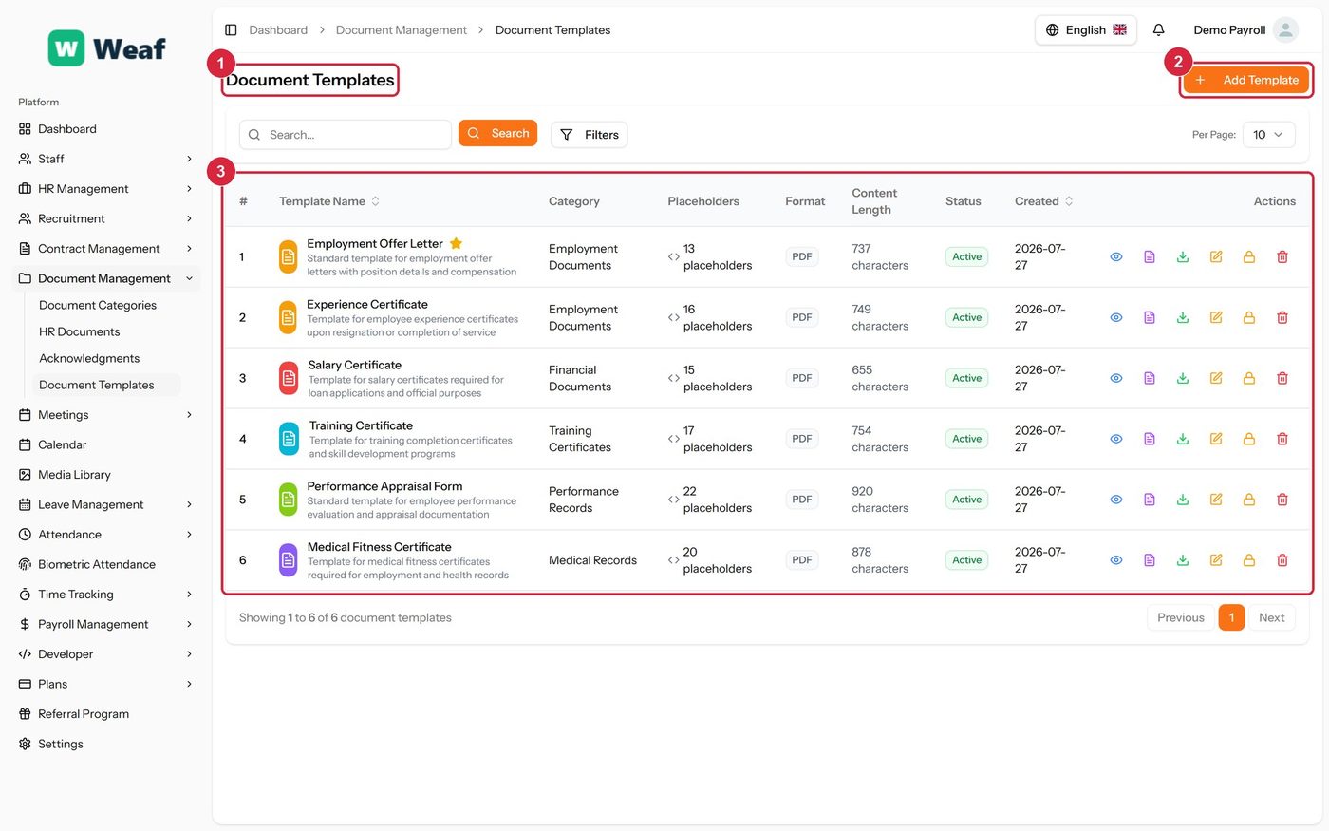Open the Filters button
Image resolution: width=1329 pixels, height=831 pixels.
point(589,135)
